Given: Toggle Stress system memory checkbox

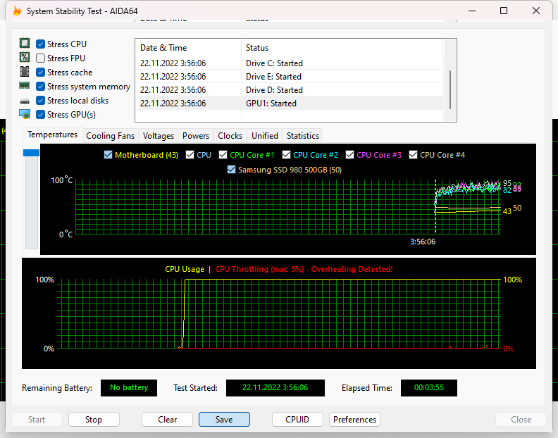Looking at the screenshot, I should 41,87.
